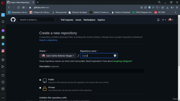Reload the page
Viewport: 180px width, 101px height.
click(18, 8)
